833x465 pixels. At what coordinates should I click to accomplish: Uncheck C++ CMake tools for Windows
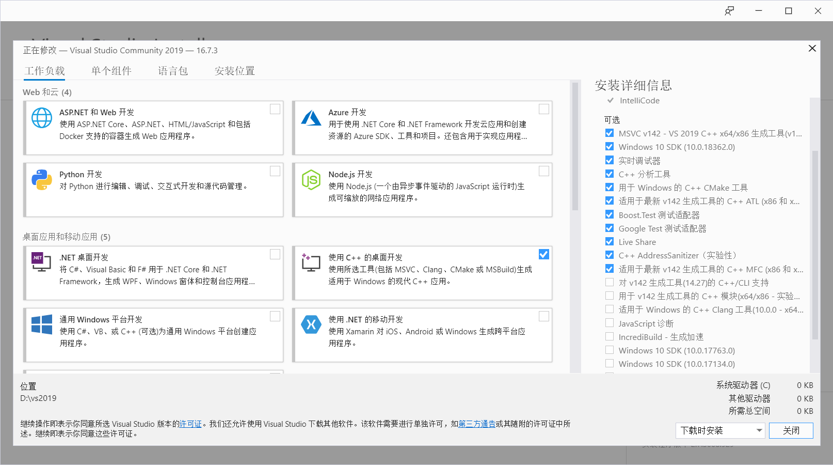[610, 188]
